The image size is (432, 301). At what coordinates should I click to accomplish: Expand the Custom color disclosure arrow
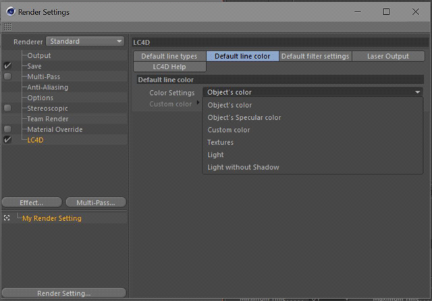point(198,103)
